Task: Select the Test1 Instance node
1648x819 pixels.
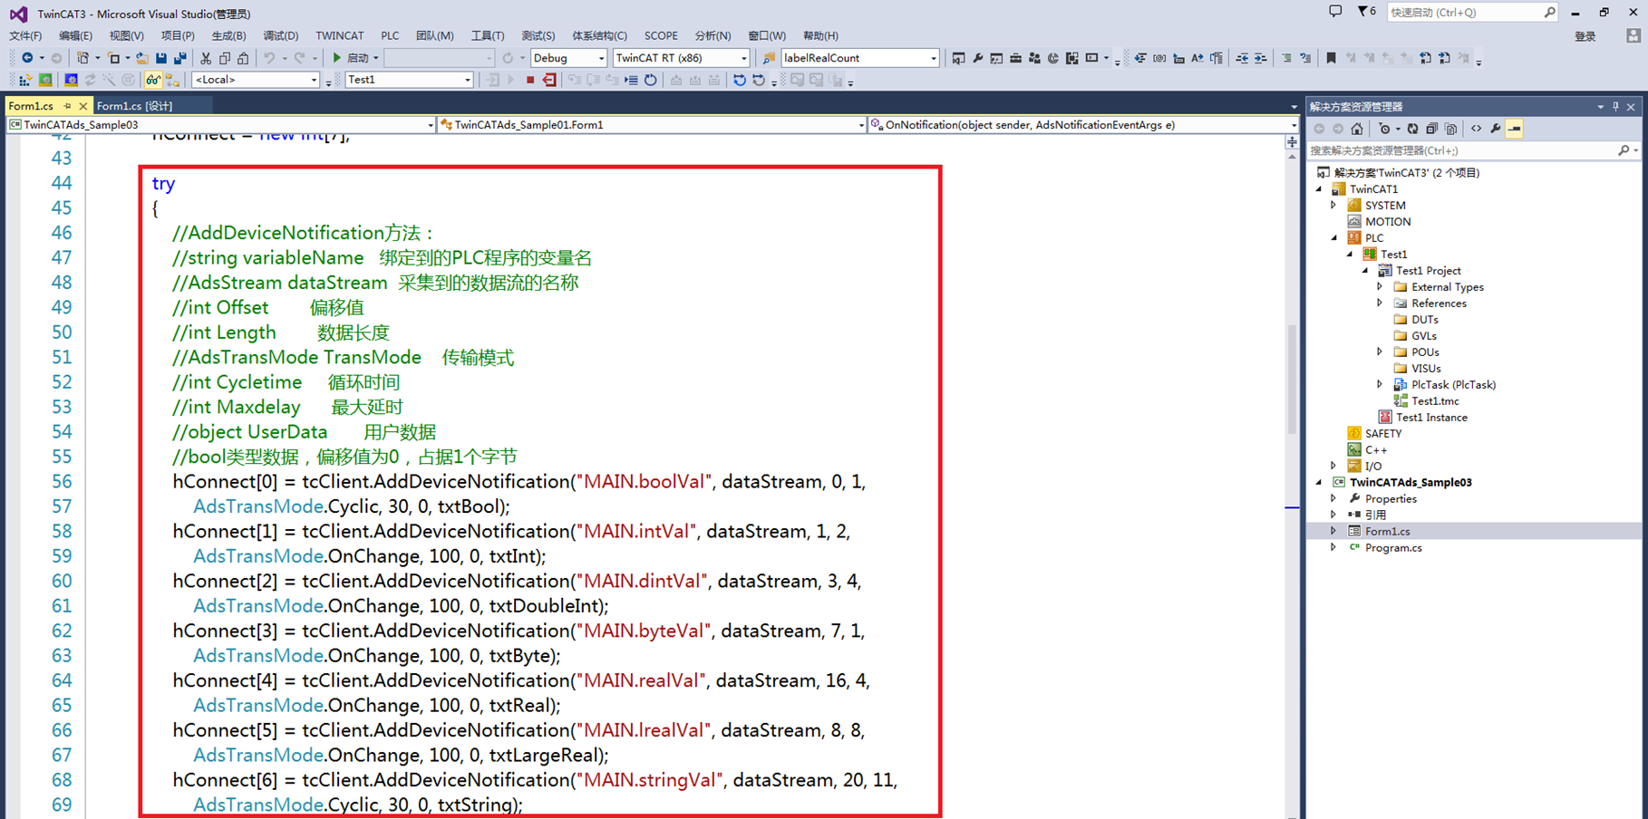Action: coord(1431,418)
